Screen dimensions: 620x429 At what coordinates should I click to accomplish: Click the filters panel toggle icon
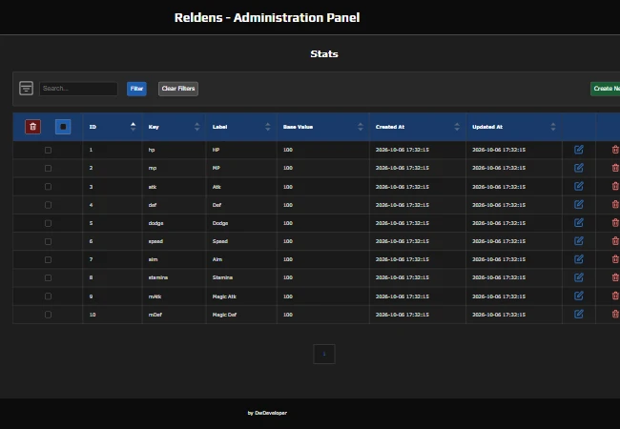pyautogui.click(x=26, y=88)
